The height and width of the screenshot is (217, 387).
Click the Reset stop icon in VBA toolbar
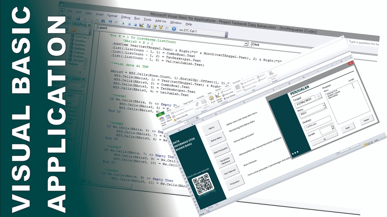click(135, 25)
